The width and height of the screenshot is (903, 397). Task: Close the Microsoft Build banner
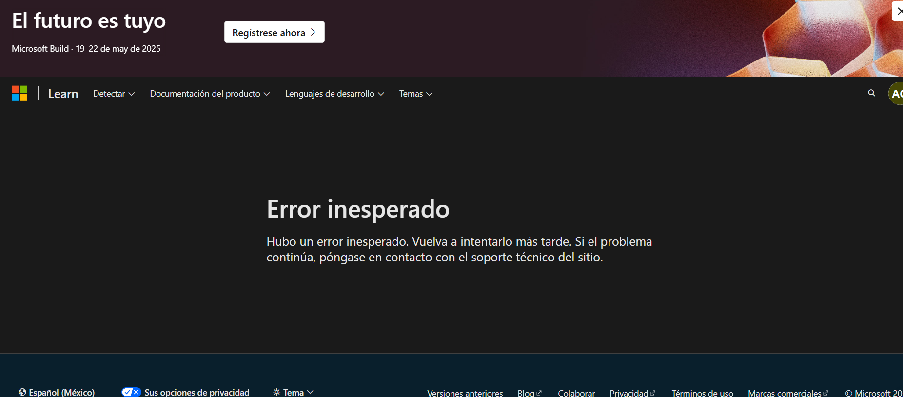click(x=898, y=11)
